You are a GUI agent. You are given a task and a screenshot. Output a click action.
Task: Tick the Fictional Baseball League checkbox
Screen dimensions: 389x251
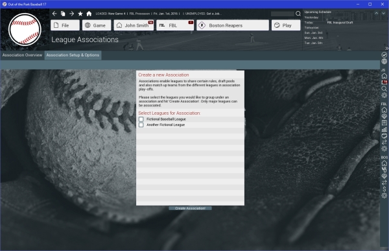tap(141, 119)
